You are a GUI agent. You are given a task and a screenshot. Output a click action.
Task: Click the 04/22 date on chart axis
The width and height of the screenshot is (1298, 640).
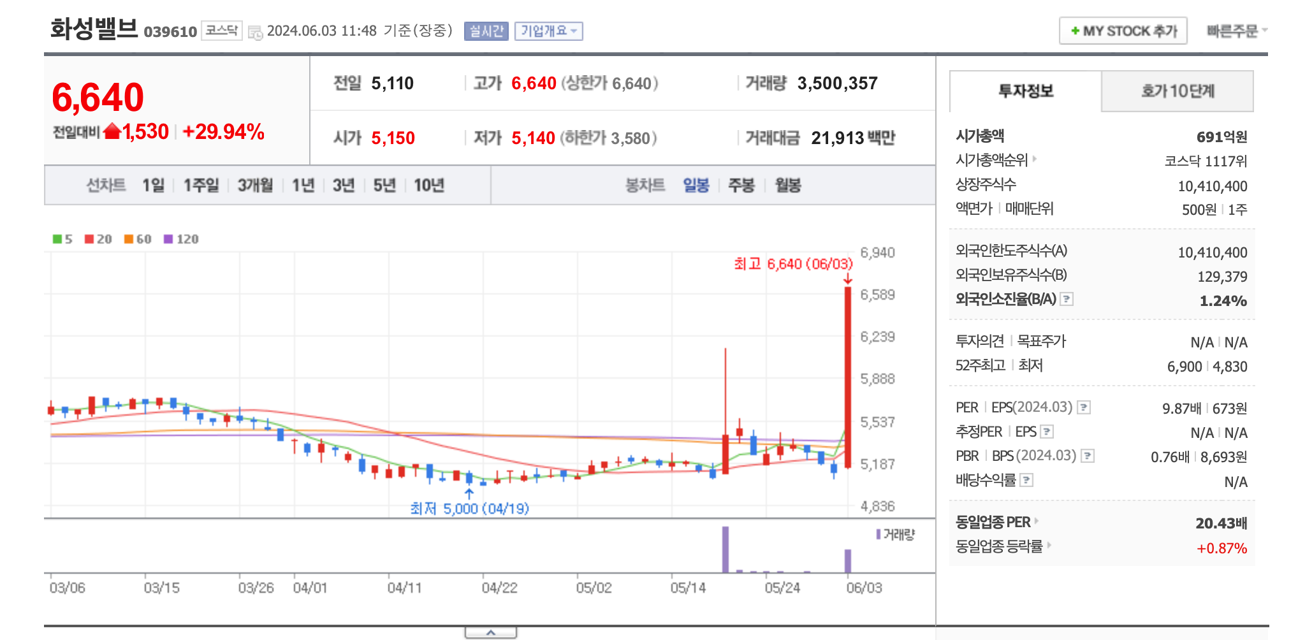click(500, 588)
